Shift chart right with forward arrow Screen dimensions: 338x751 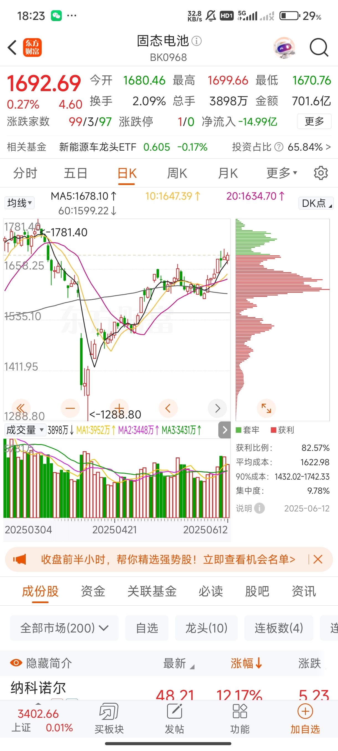click(x=217, y=408)
